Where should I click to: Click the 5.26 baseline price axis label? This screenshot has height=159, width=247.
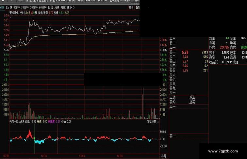tap(6, 50)
